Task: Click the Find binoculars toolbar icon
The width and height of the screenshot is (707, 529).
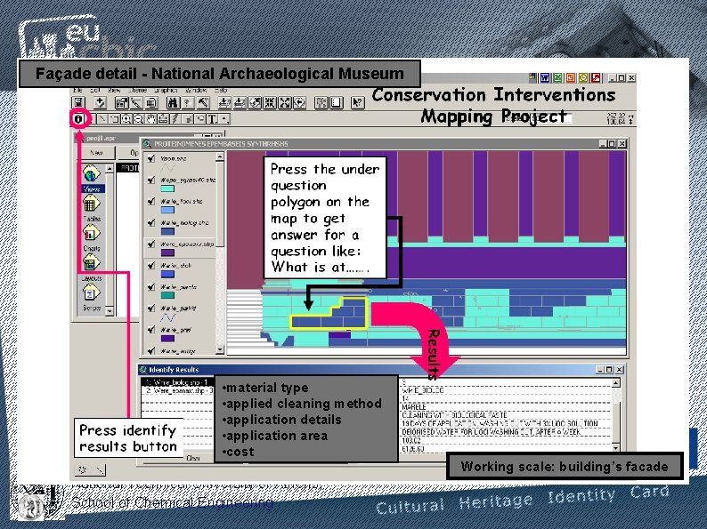Action: [x=173, y=103]
